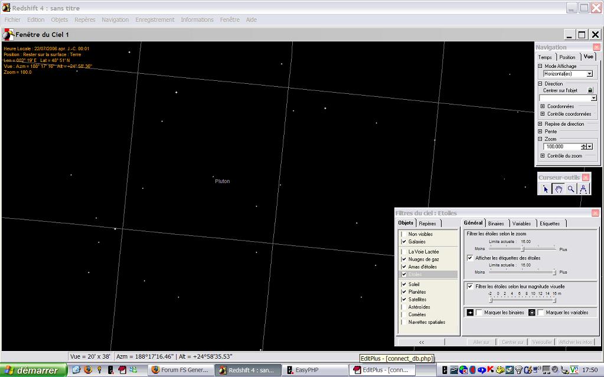604x377 pixels.
Task: Select the hand pan tool
Action: tap(558, 189)
